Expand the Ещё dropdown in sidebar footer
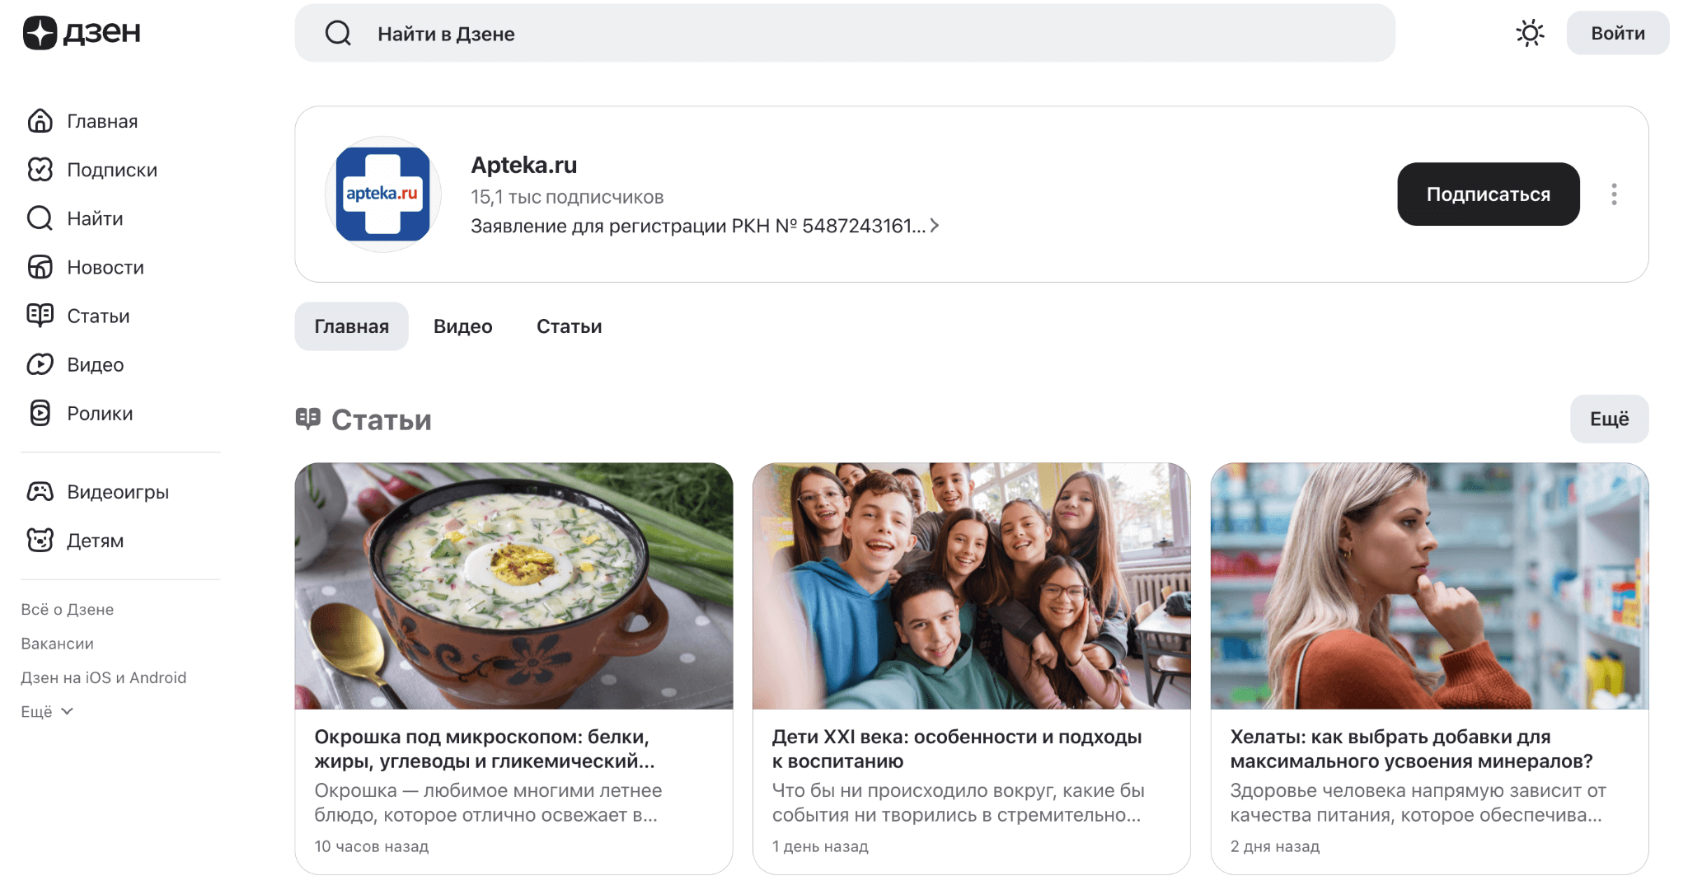The height and width of the screenshot is (890, 1688). click(x=47, y=711)
